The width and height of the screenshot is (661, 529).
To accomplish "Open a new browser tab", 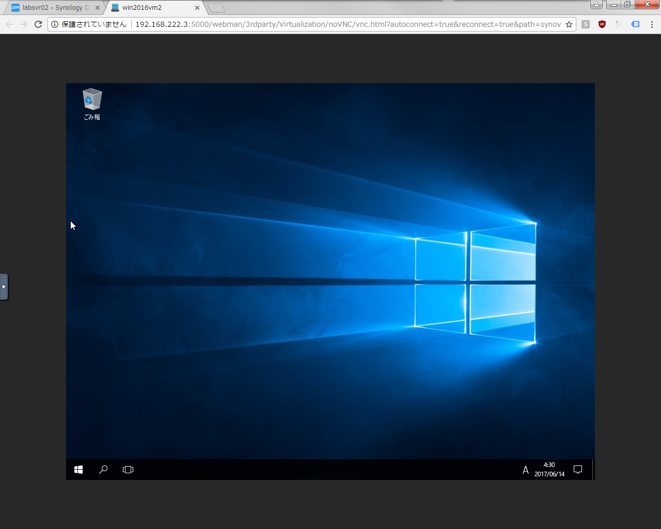I will [216, 8].
